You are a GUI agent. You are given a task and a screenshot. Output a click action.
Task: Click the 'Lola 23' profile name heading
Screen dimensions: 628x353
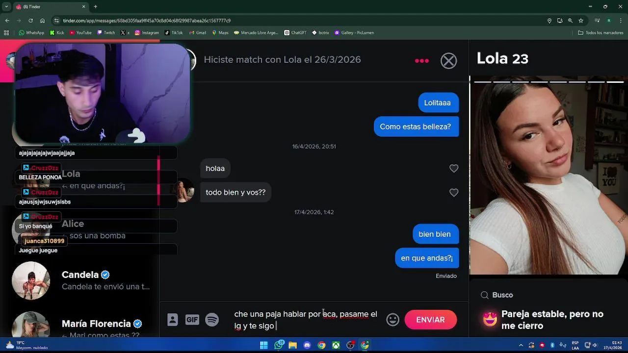502,59
